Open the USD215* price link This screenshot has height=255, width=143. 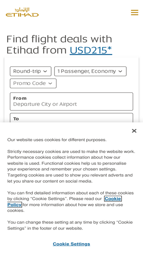click(x=91, y=50)
